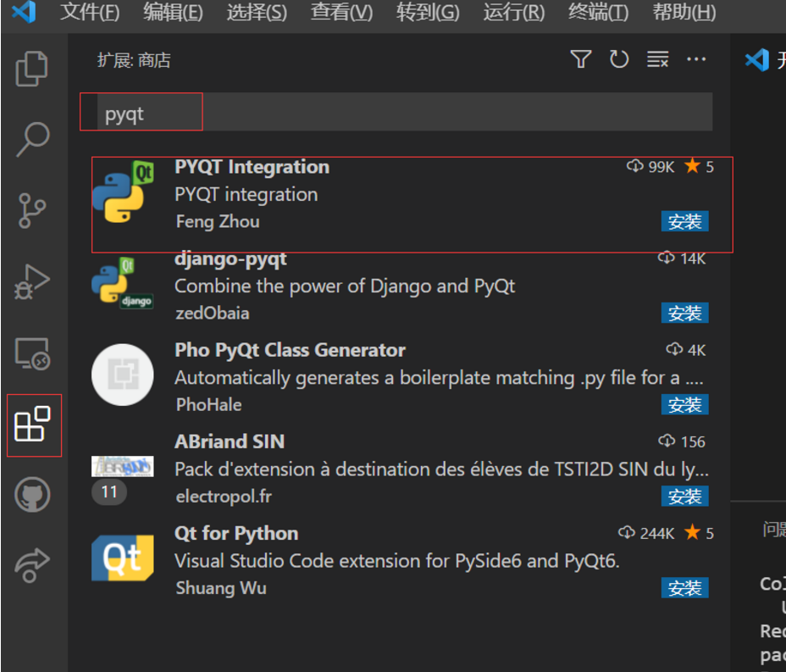786x672 pixels.
Task: Open the Live Share icon in activity bar
Action: [x=32, y=565]
